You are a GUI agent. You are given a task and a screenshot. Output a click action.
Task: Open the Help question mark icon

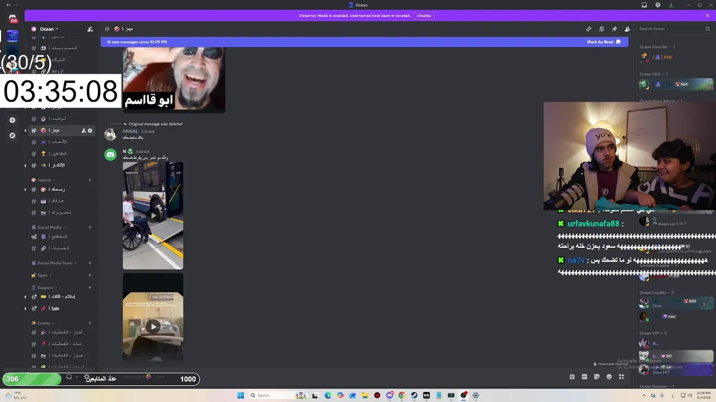pos(658,5)
